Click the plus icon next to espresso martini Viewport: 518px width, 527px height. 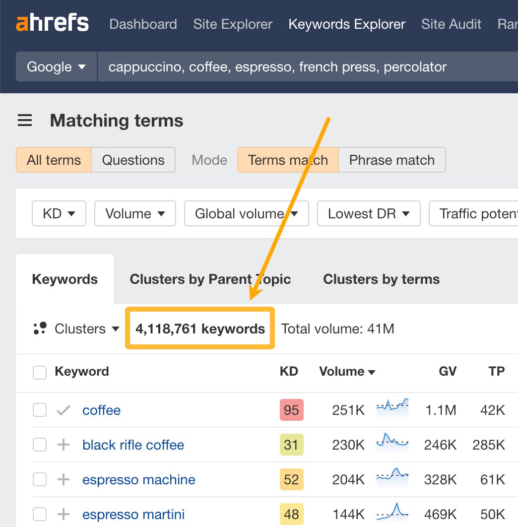click(63, 514)
